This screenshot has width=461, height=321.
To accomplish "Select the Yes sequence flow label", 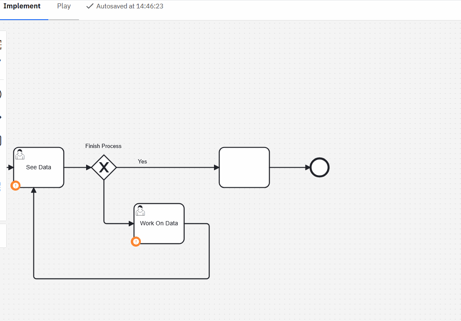I will coord(143,161).
